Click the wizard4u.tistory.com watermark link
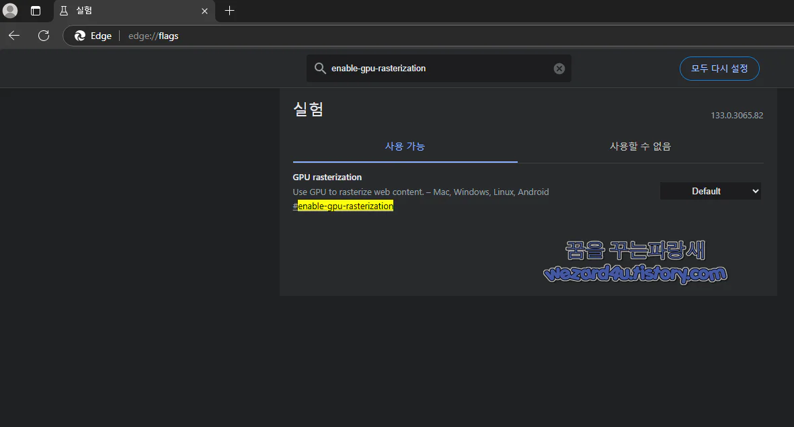Viewport: 794px width, 427px height. click(x=635, y=274)
